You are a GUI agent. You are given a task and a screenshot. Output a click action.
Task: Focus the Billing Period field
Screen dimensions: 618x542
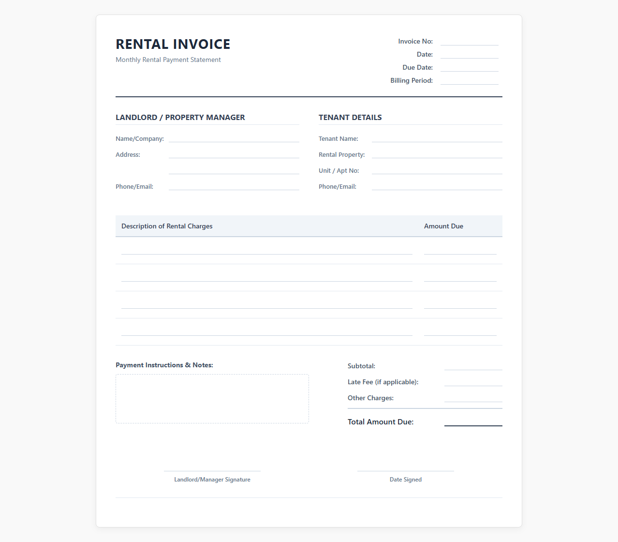point(470,80)
